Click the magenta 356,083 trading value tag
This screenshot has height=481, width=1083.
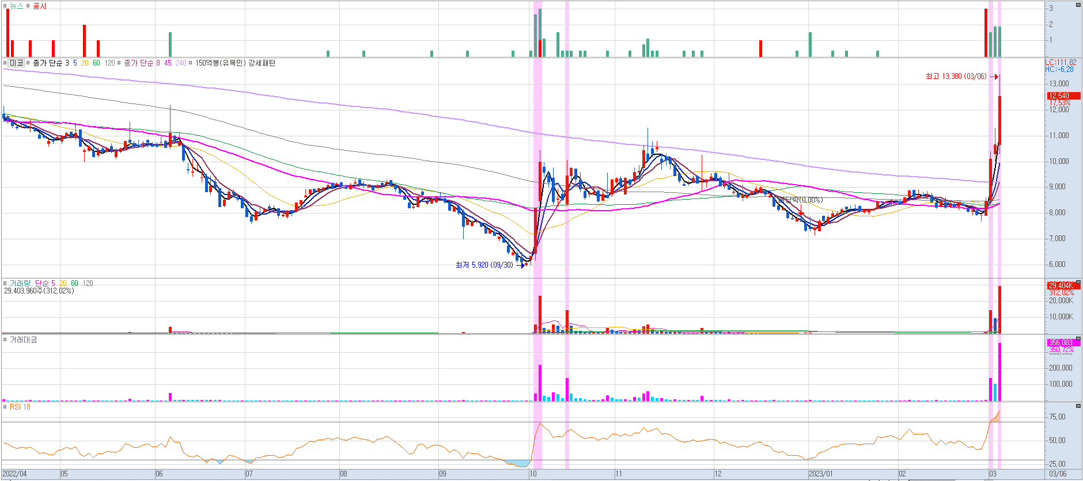[1063, 342]
